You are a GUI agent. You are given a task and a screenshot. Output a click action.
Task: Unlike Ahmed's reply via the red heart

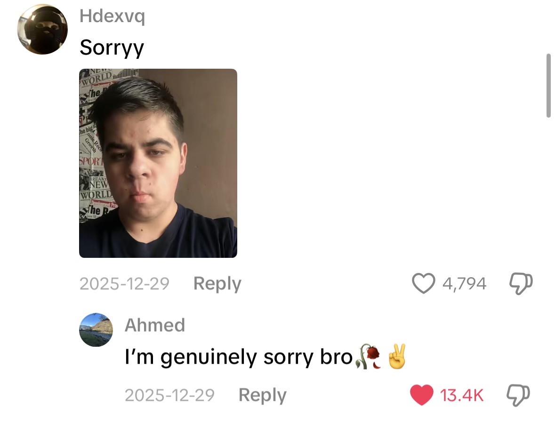422,395
